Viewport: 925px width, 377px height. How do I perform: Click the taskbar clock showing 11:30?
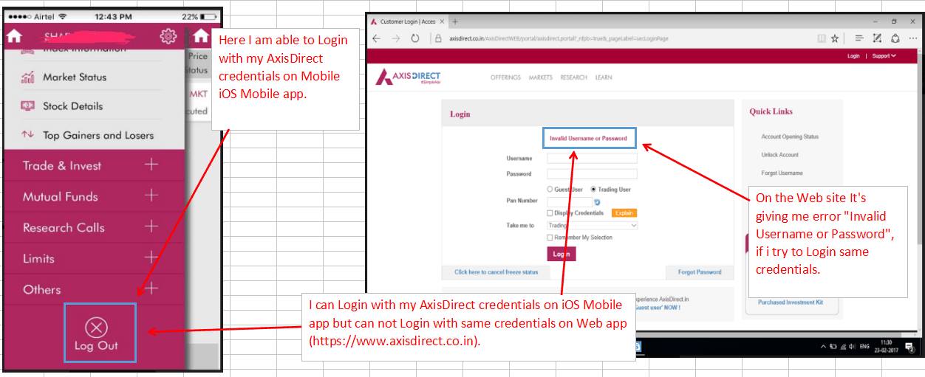point(887,346)
